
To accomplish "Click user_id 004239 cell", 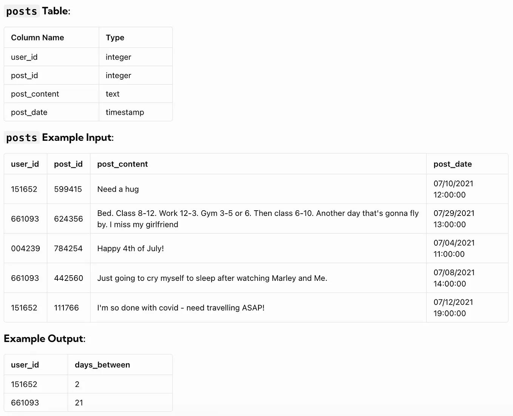I will pyautogui.click(x=25, y=248).
